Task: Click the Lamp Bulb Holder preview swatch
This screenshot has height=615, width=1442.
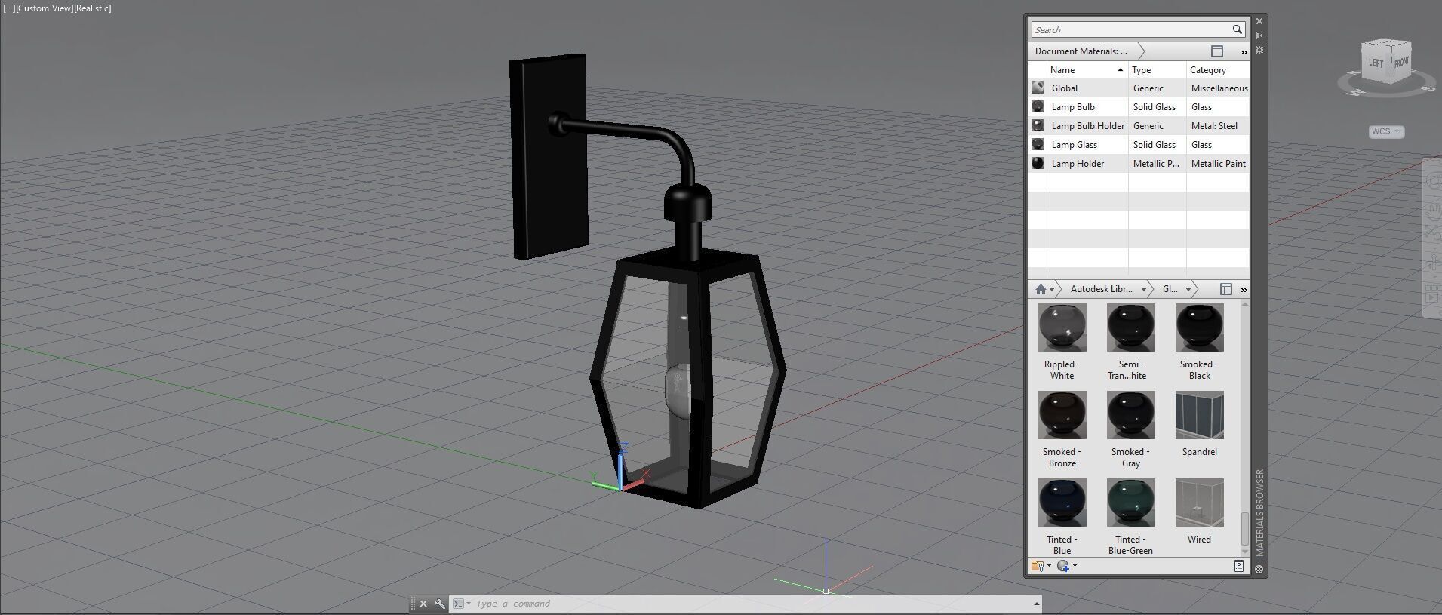Action: [x=1038, y=125]
